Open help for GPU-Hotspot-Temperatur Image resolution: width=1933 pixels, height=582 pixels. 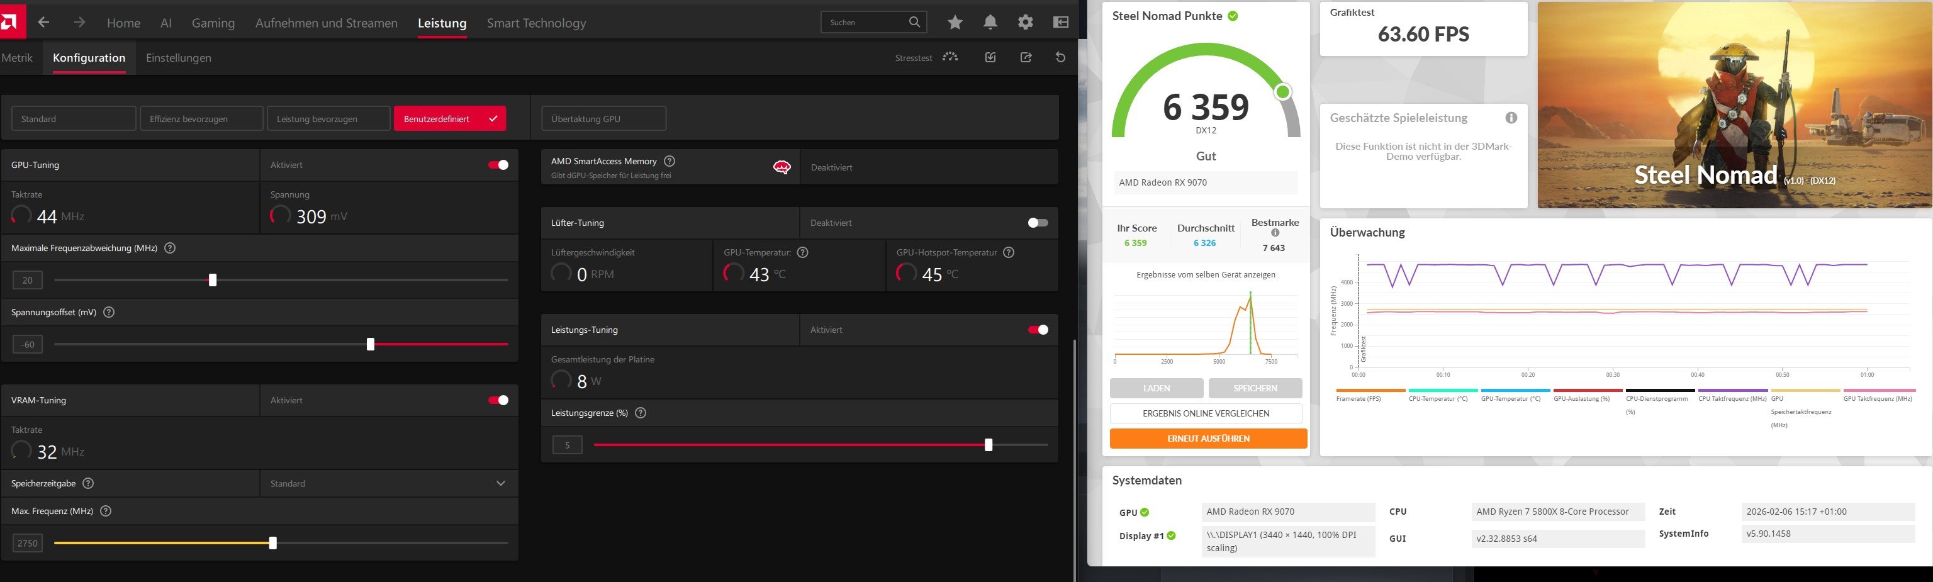[1009, 253]
